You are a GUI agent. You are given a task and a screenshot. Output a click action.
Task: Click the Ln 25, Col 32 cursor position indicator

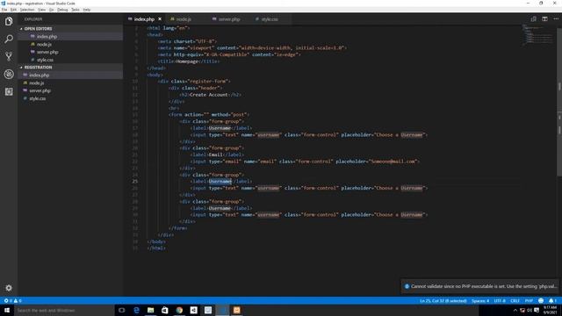443,300
